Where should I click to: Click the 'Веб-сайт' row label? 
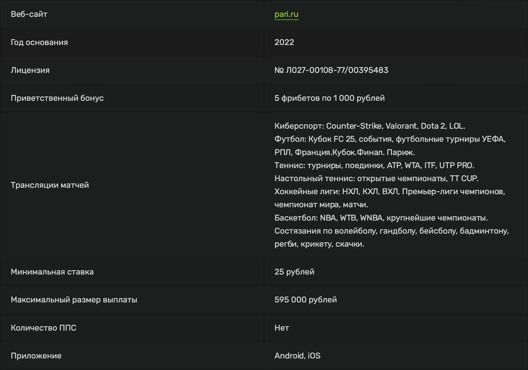click(29, 14)
